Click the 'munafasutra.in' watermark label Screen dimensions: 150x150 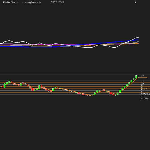point(33,2)
